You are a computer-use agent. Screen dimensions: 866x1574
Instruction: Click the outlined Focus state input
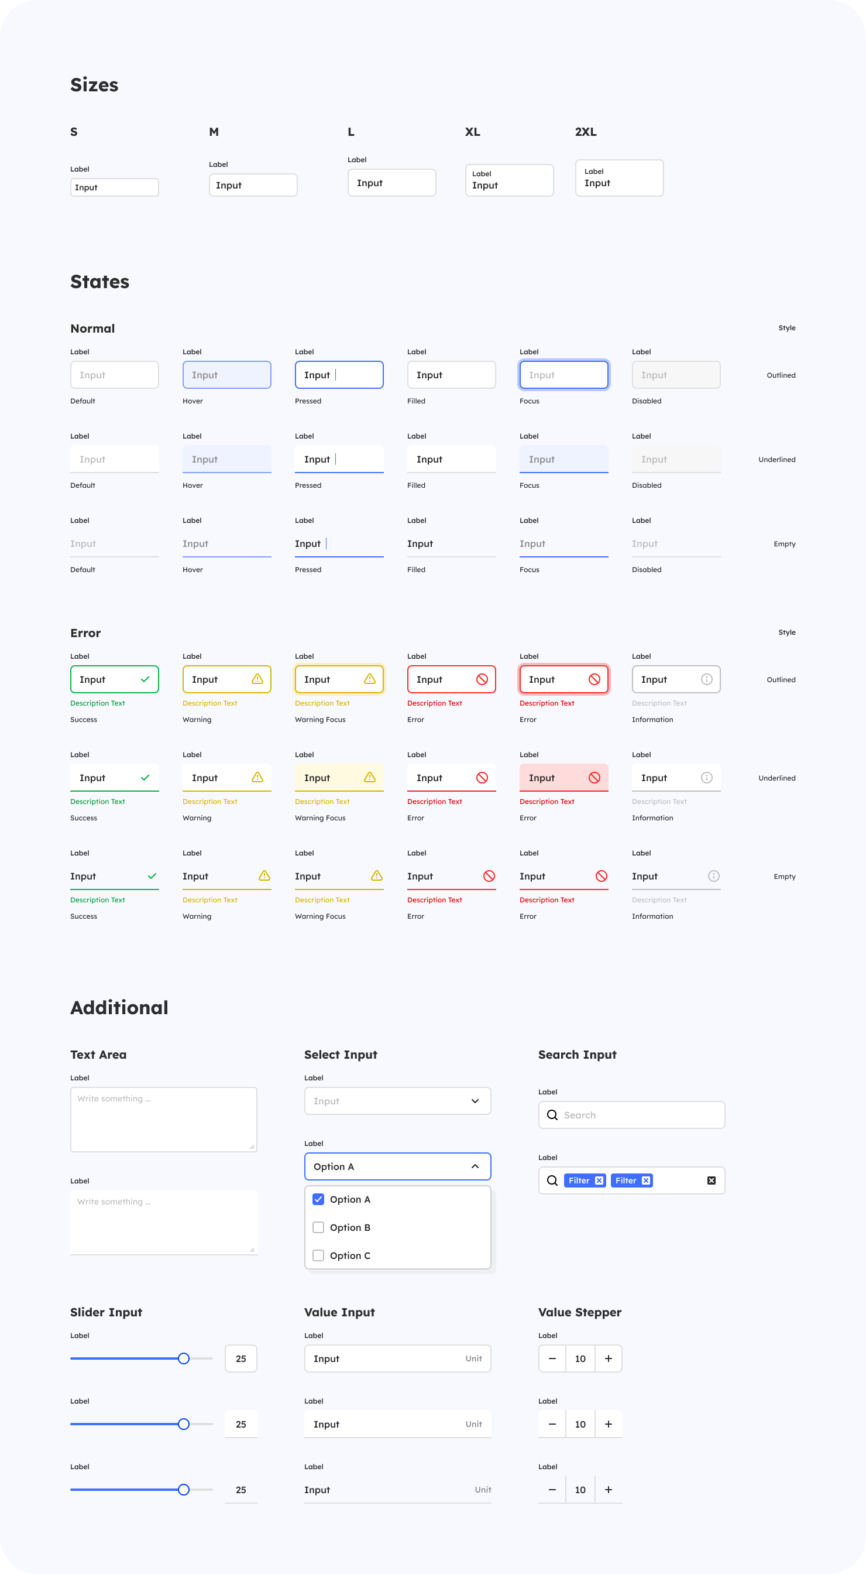[x=564, y=375]
